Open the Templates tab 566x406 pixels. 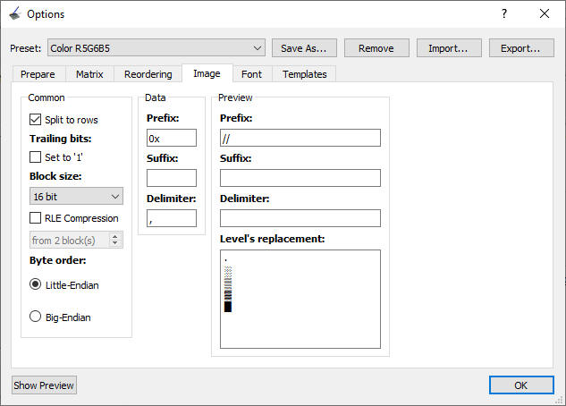coord(305,74)
